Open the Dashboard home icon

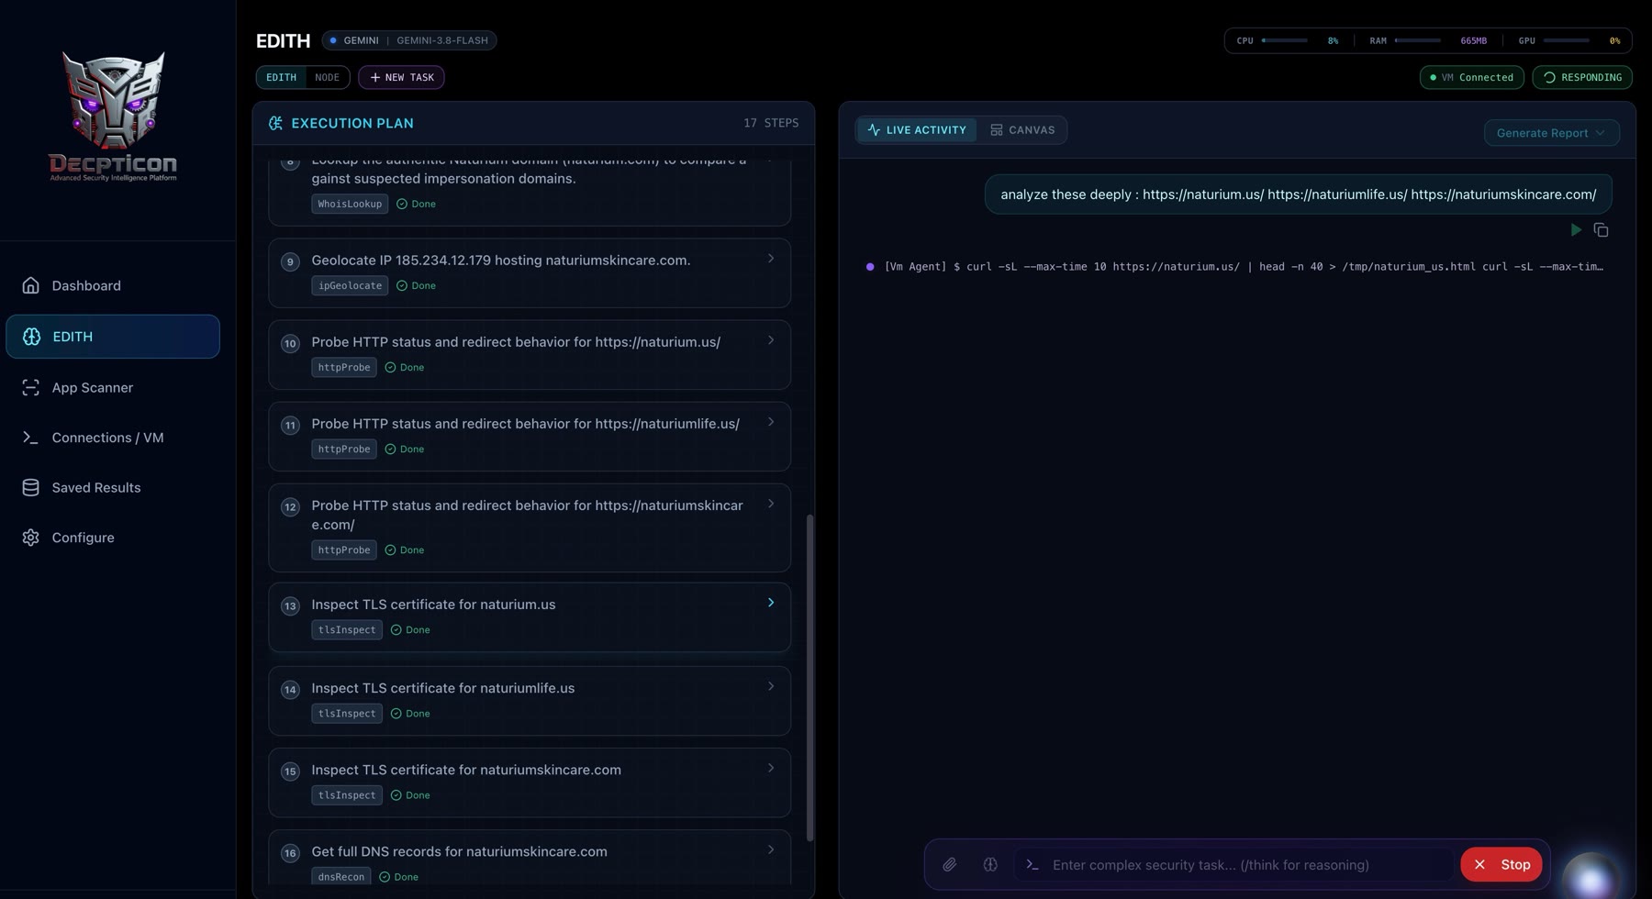(30, 285)
